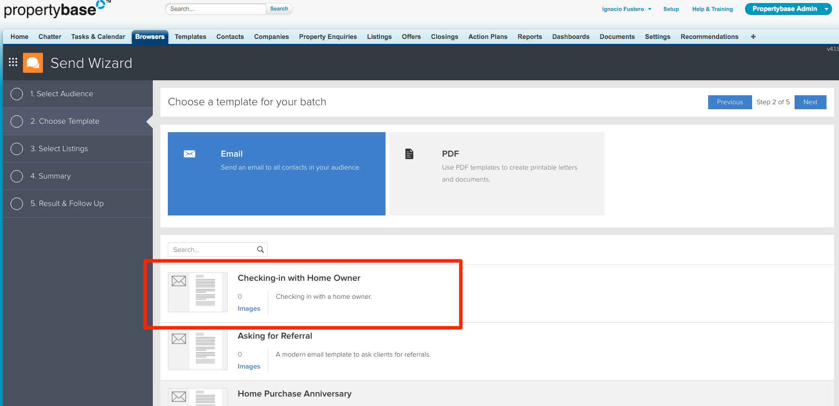Click 'Checking-in with Home Owner' title
This screenshot has height=406, width=839.
pyautogui.click(x=299, y=278)
